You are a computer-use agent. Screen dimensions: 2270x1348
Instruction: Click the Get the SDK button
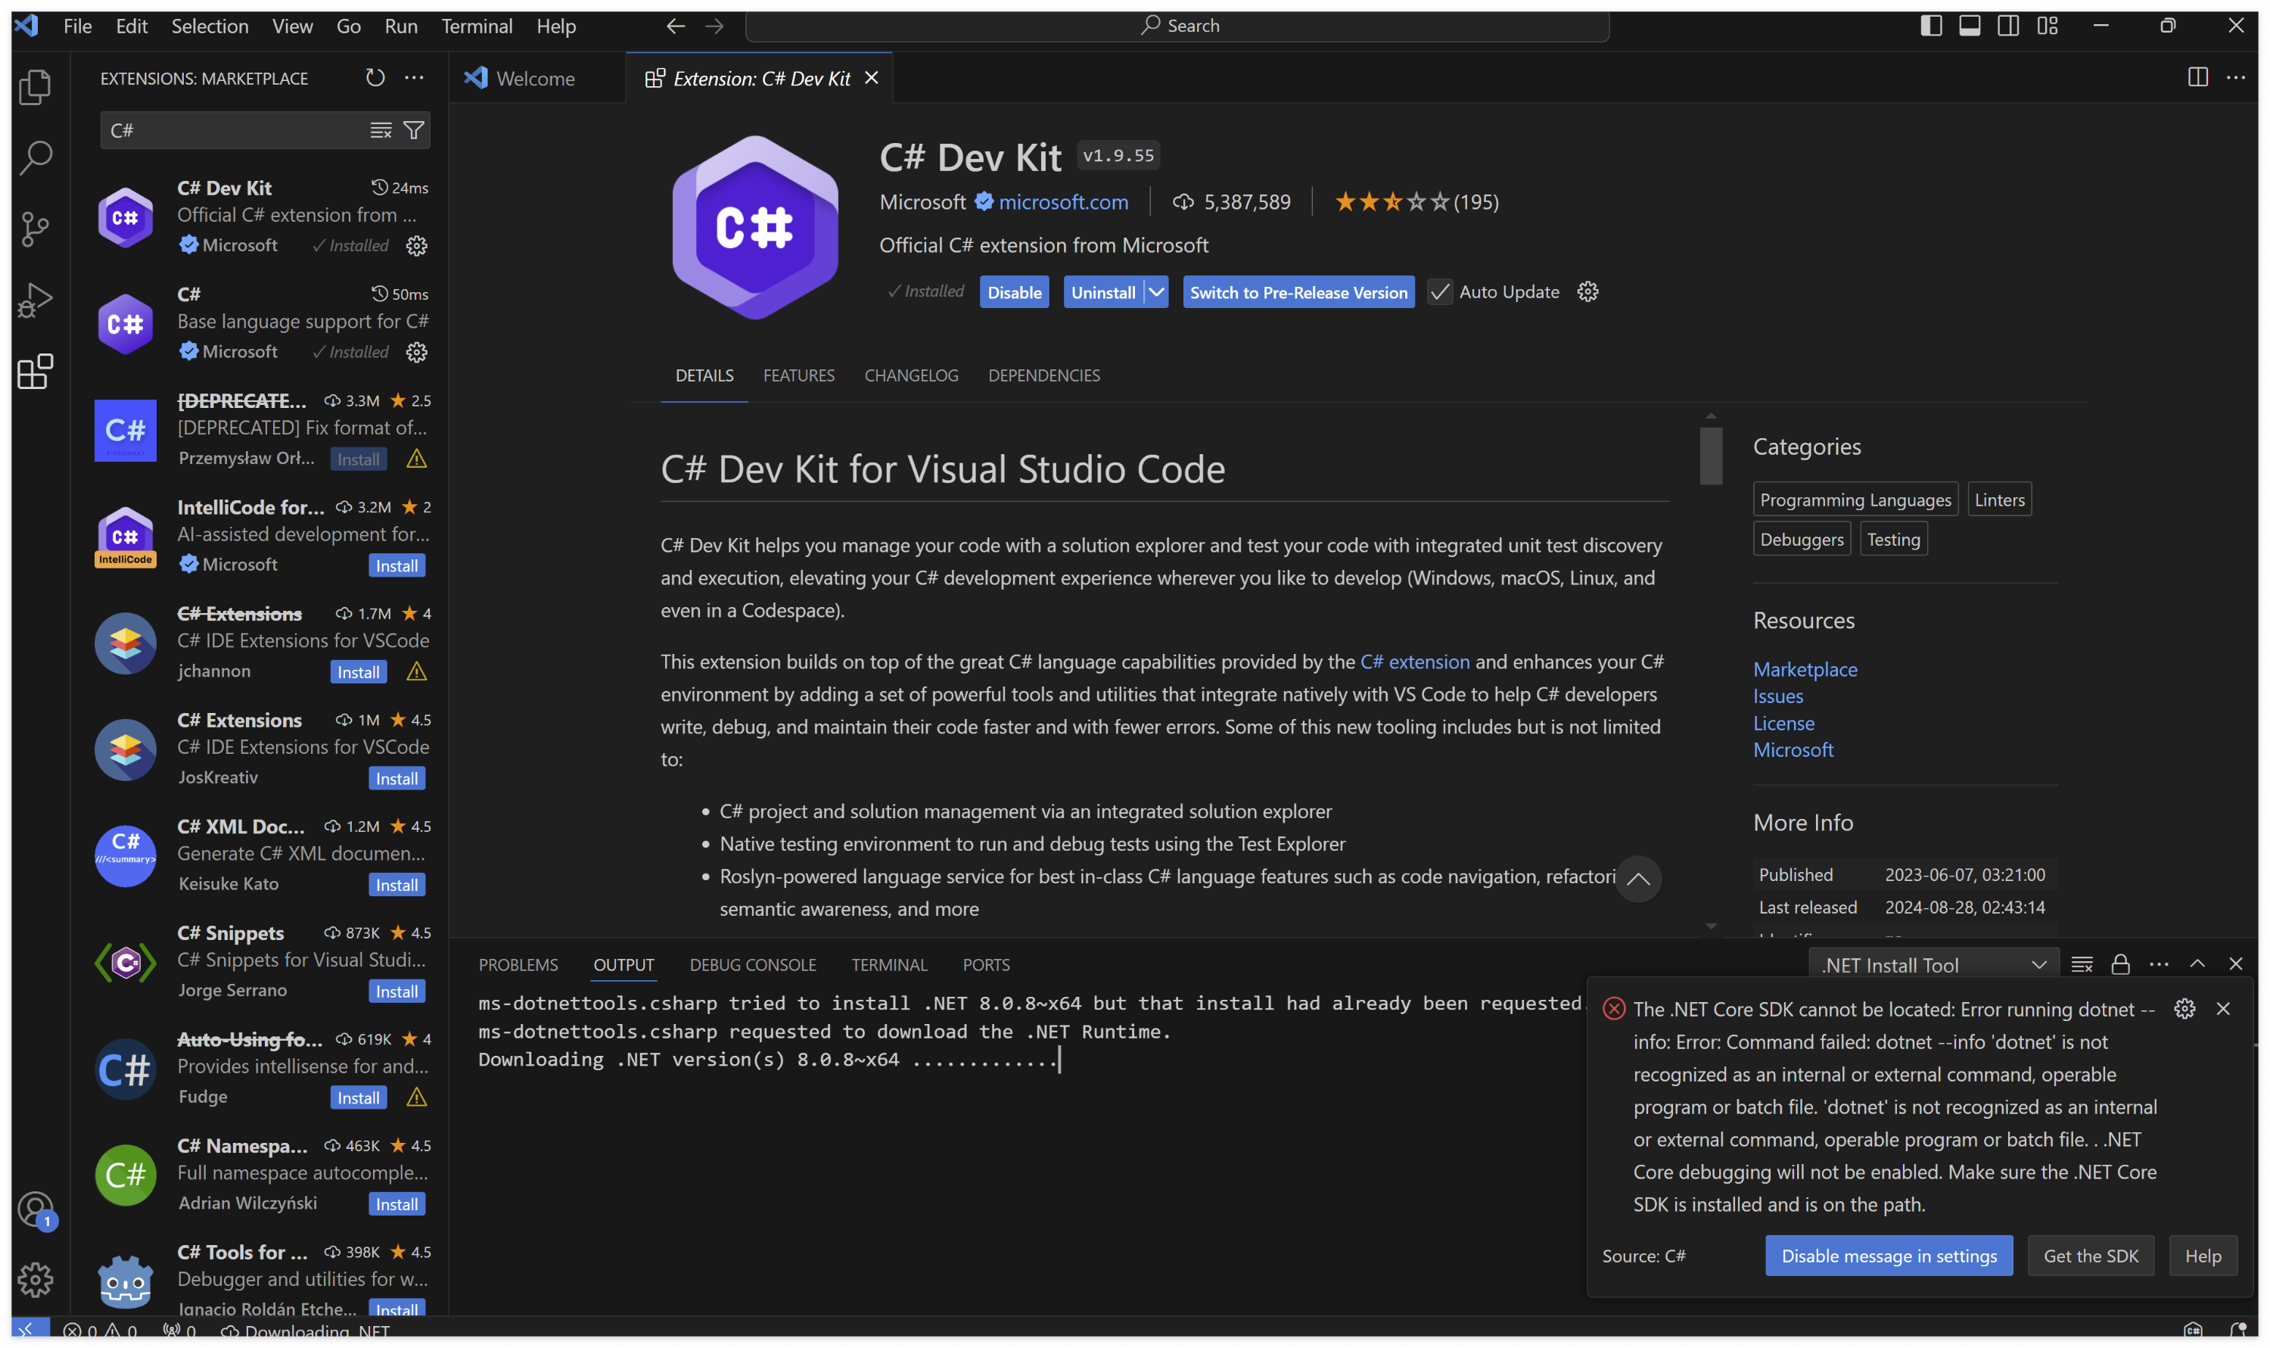[2090, 1256]
